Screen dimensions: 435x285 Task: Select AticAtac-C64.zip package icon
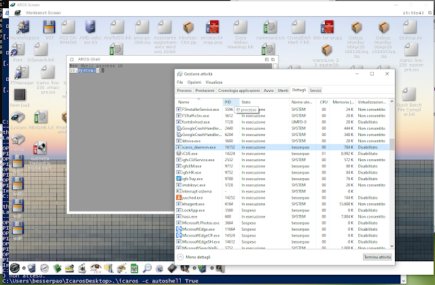click(x=188, y=27)
